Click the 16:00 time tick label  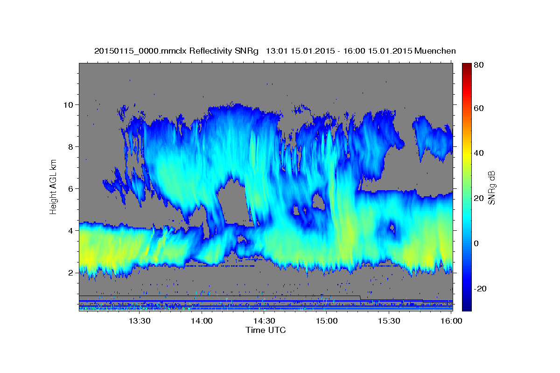pyautogui.click(x=451, y=321)
